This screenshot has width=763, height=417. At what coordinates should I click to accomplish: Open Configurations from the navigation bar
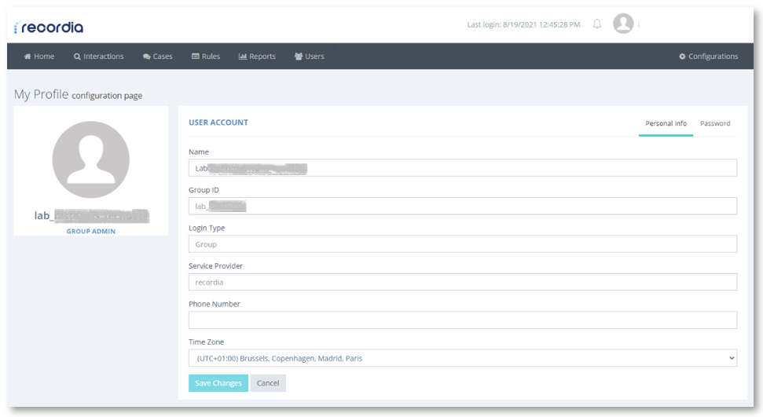point(709,57)
